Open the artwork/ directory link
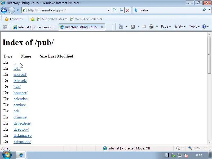The image size is (212, 159). 20,81
